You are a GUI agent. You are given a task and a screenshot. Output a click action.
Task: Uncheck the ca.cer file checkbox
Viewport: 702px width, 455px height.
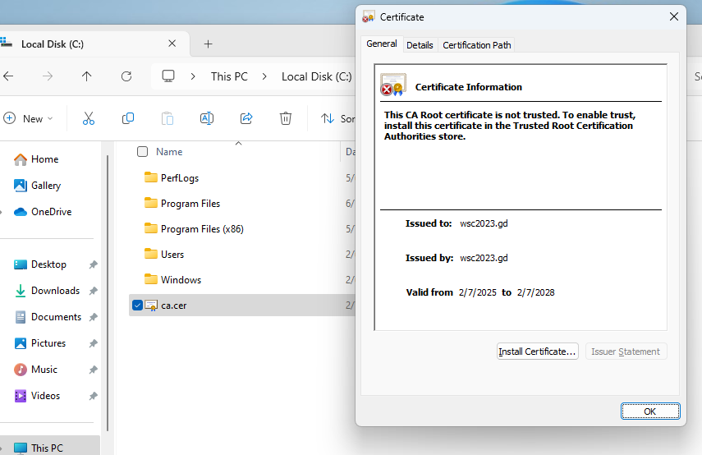coord(137,306)
